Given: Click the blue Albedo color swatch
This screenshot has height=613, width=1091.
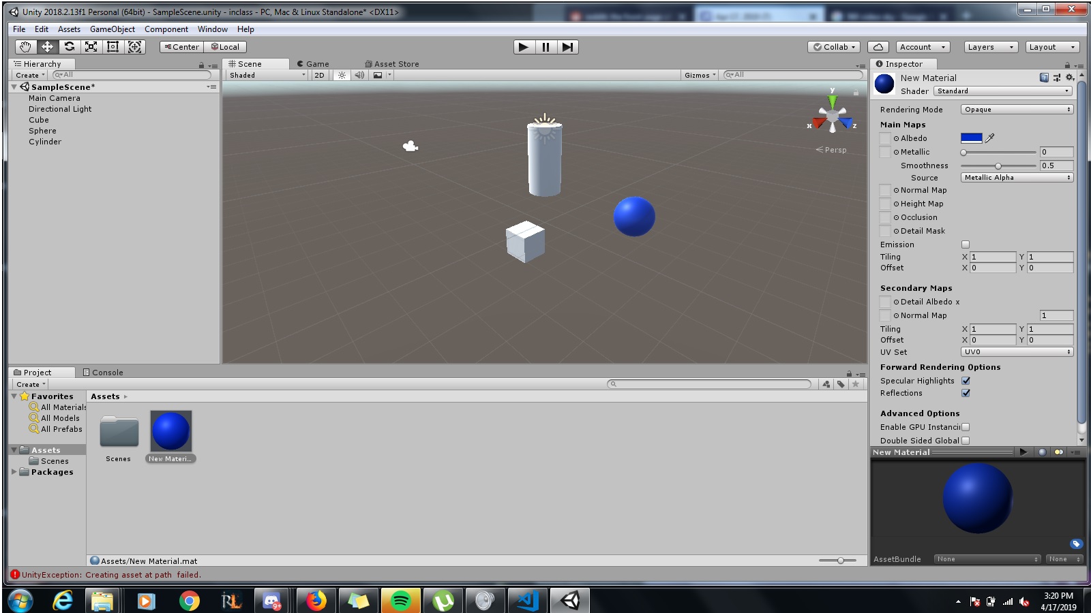Looking at the screenshot, I should (971, 138).
